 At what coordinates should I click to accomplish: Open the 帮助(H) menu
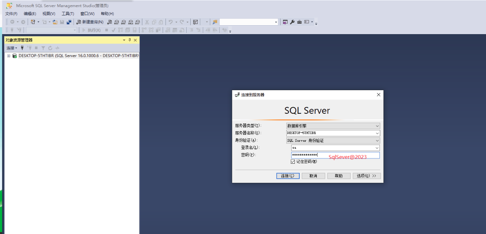(107, 14)
